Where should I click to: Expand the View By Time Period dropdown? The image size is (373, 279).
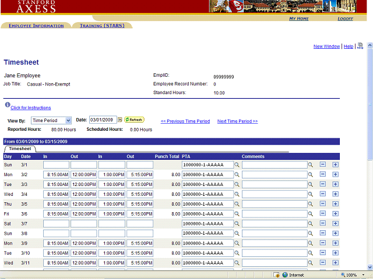pos(68,120)
